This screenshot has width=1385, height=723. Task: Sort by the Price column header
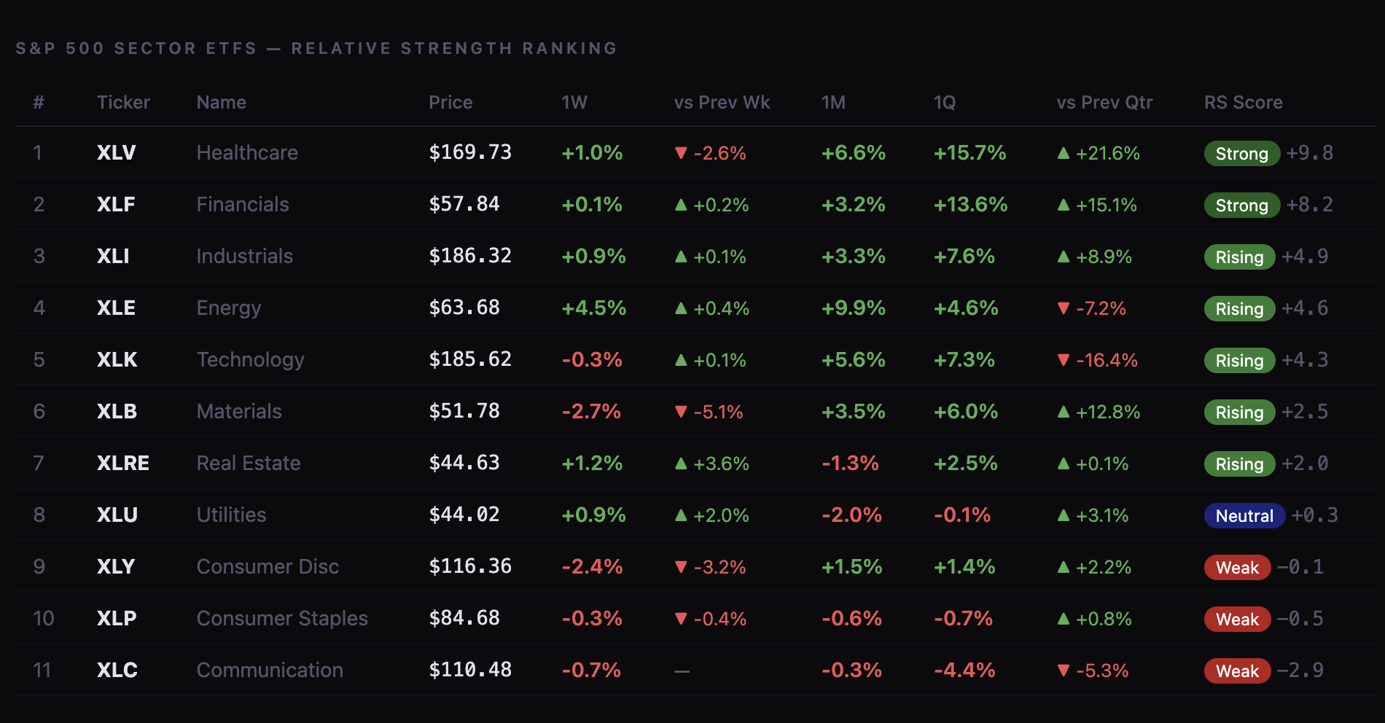click(450, 103)
